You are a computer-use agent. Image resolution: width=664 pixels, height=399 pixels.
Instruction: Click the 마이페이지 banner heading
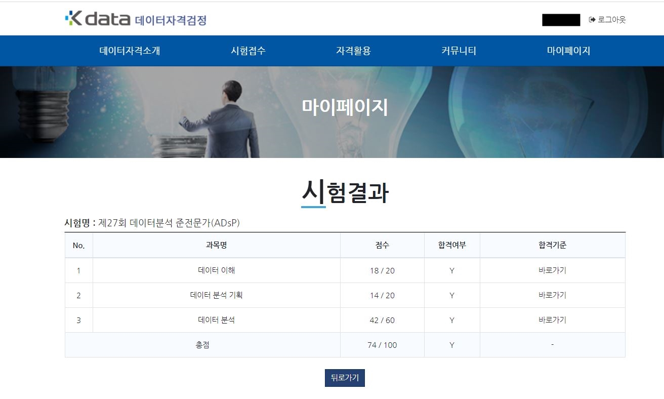pos(345,107)
